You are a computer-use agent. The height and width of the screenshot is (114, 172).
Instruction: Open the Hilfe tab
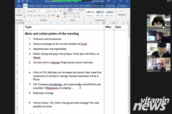pos(81,6)
